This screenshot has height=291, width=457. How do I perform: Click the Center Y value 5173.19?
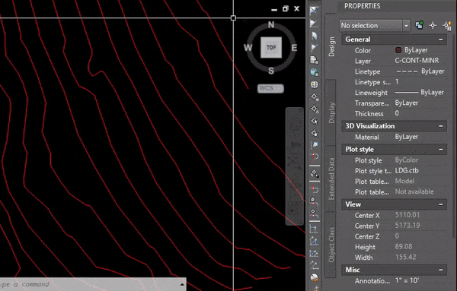(407, 226)
